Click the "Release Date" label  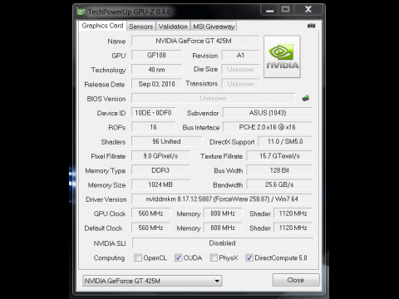[x=105, y=85]
